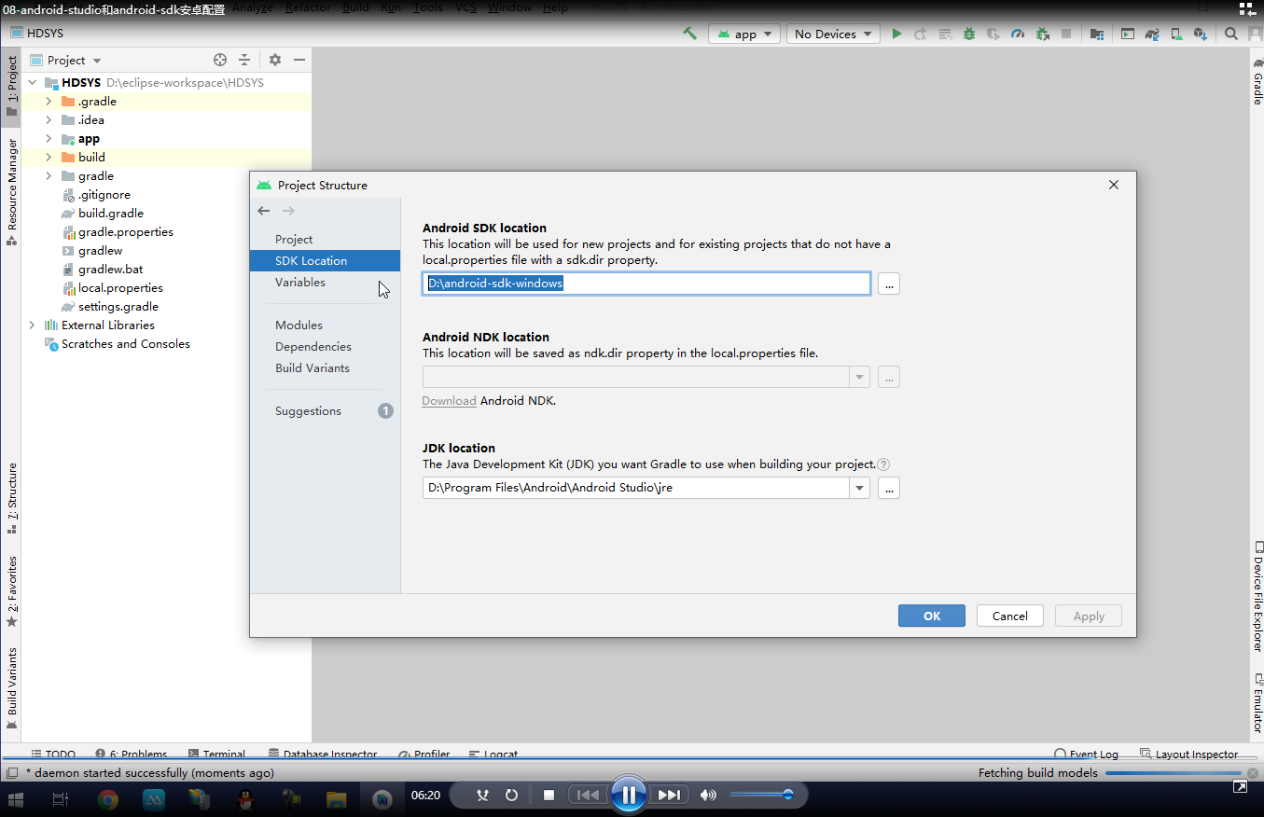
Task: Open Chrome from the taskbar
Action: [108, 799]
